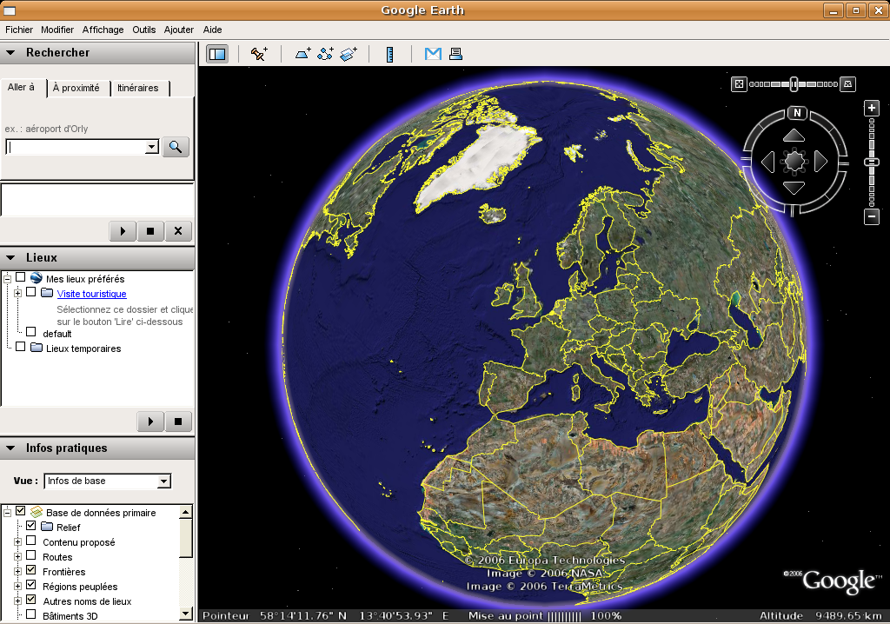
Task: Open the Aide menu
Action: 212,30
